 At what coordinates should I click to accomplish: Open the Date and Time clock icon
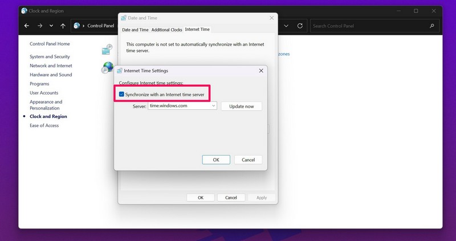(x=107, y=50)
